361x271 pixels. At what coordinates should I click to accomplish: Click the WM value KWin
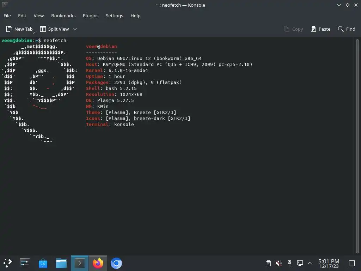[103, 106]
